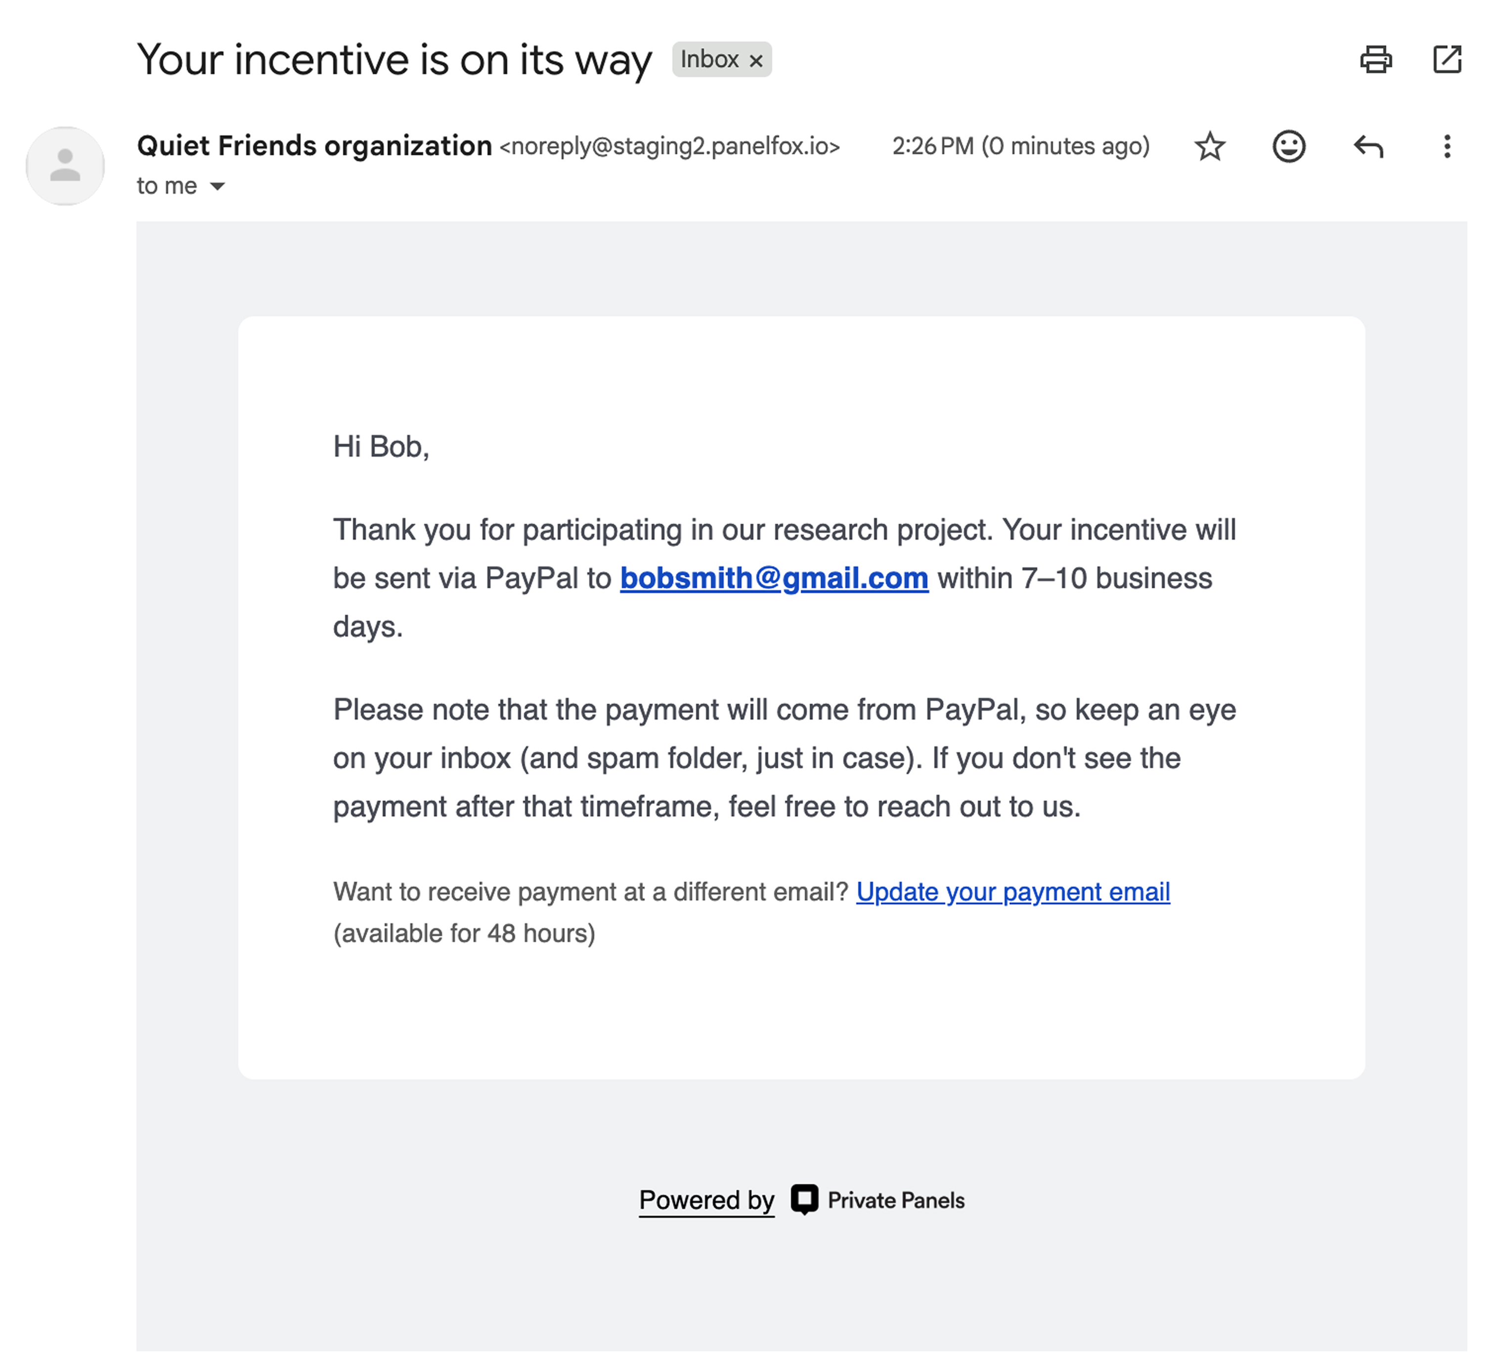Click the Inbox label text
Viewport: 1493px width, 1372px height.
click(x=709, y=59)
